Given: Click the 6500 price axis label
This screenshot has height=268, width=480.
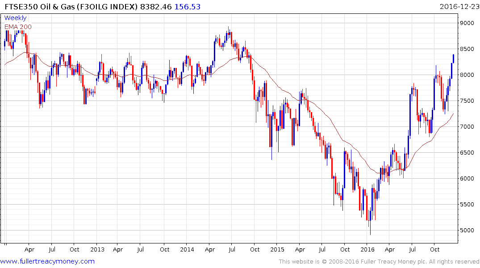Looking at the screenshot, I should tap(467, 152).
